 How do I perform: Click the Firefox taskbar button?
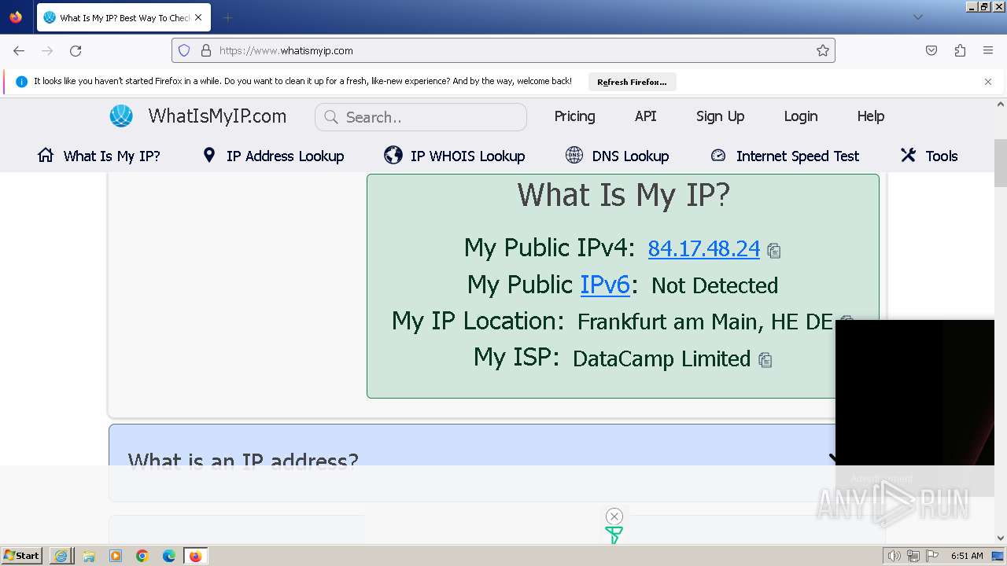[196, 556]
